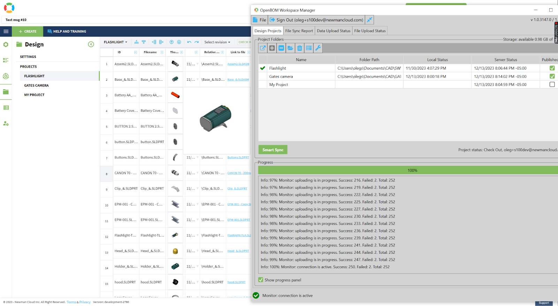Click the green 100% progress bar
The image size is (558, 306).
(x=408, y=170)
